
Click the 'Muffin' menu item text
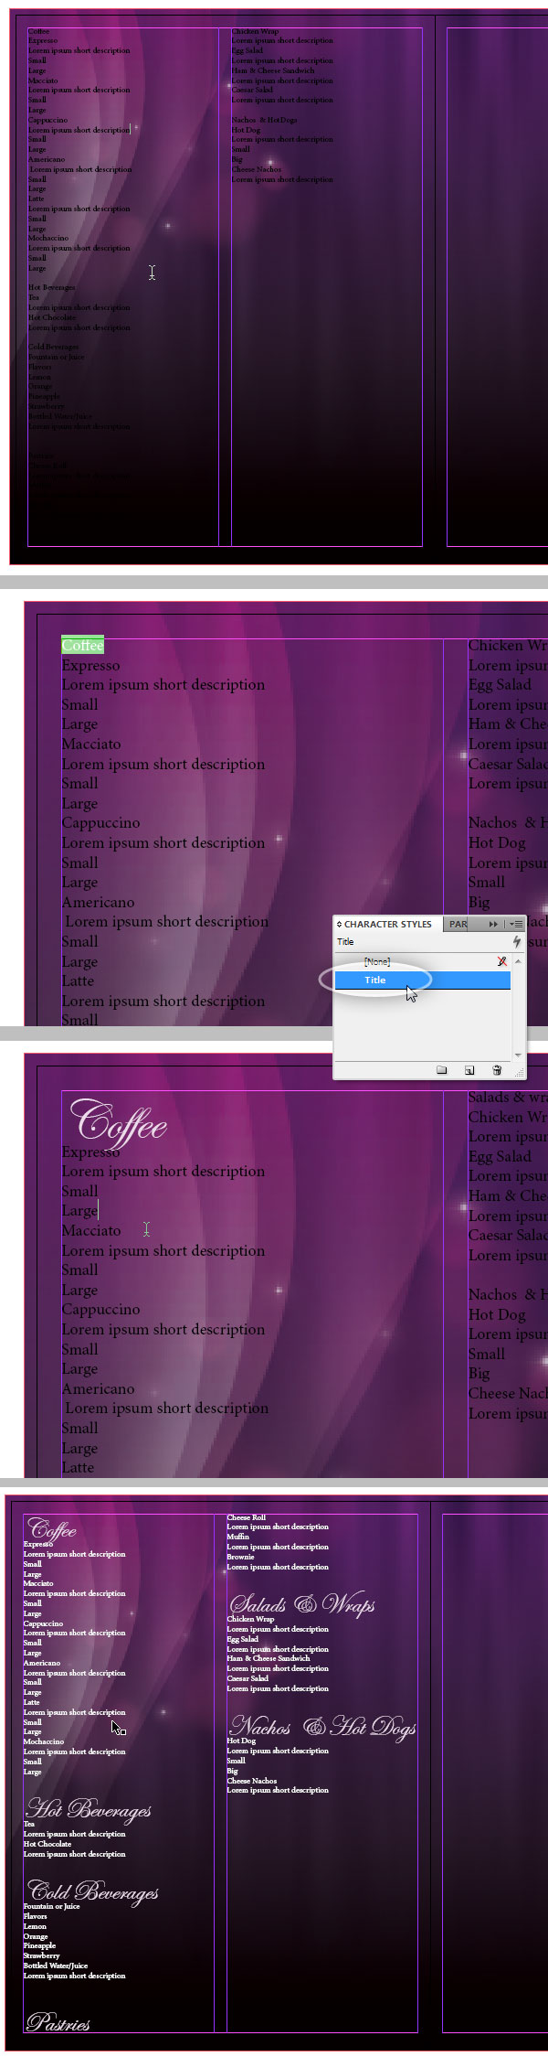(237, 1537)
